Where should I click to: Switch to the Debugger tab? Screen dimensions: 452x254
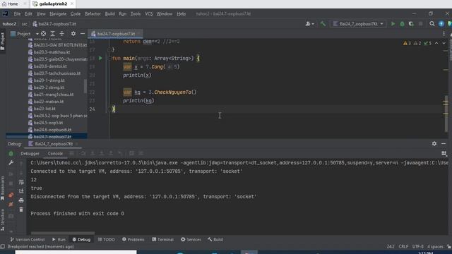[30, 154]
